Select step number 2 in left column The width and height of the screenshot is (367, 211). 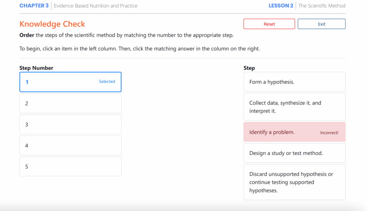point(71,104)
